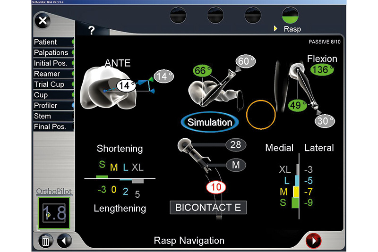The width and height of the screenshot is (378, 252).
Task: Open the Stem step
Action: (53, 116)
